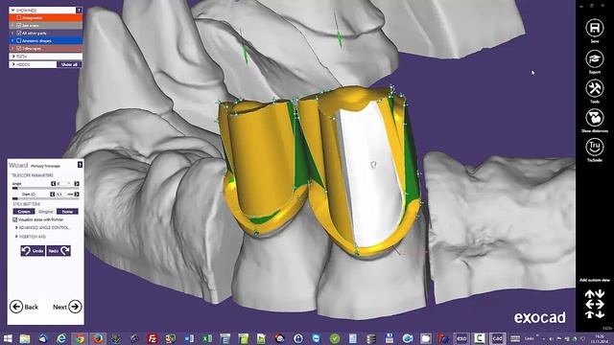Switch to cad taskbar item

tap(497, 338)
